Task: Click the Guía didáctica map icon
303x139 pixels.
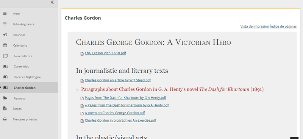Action: tap(5, 56)
